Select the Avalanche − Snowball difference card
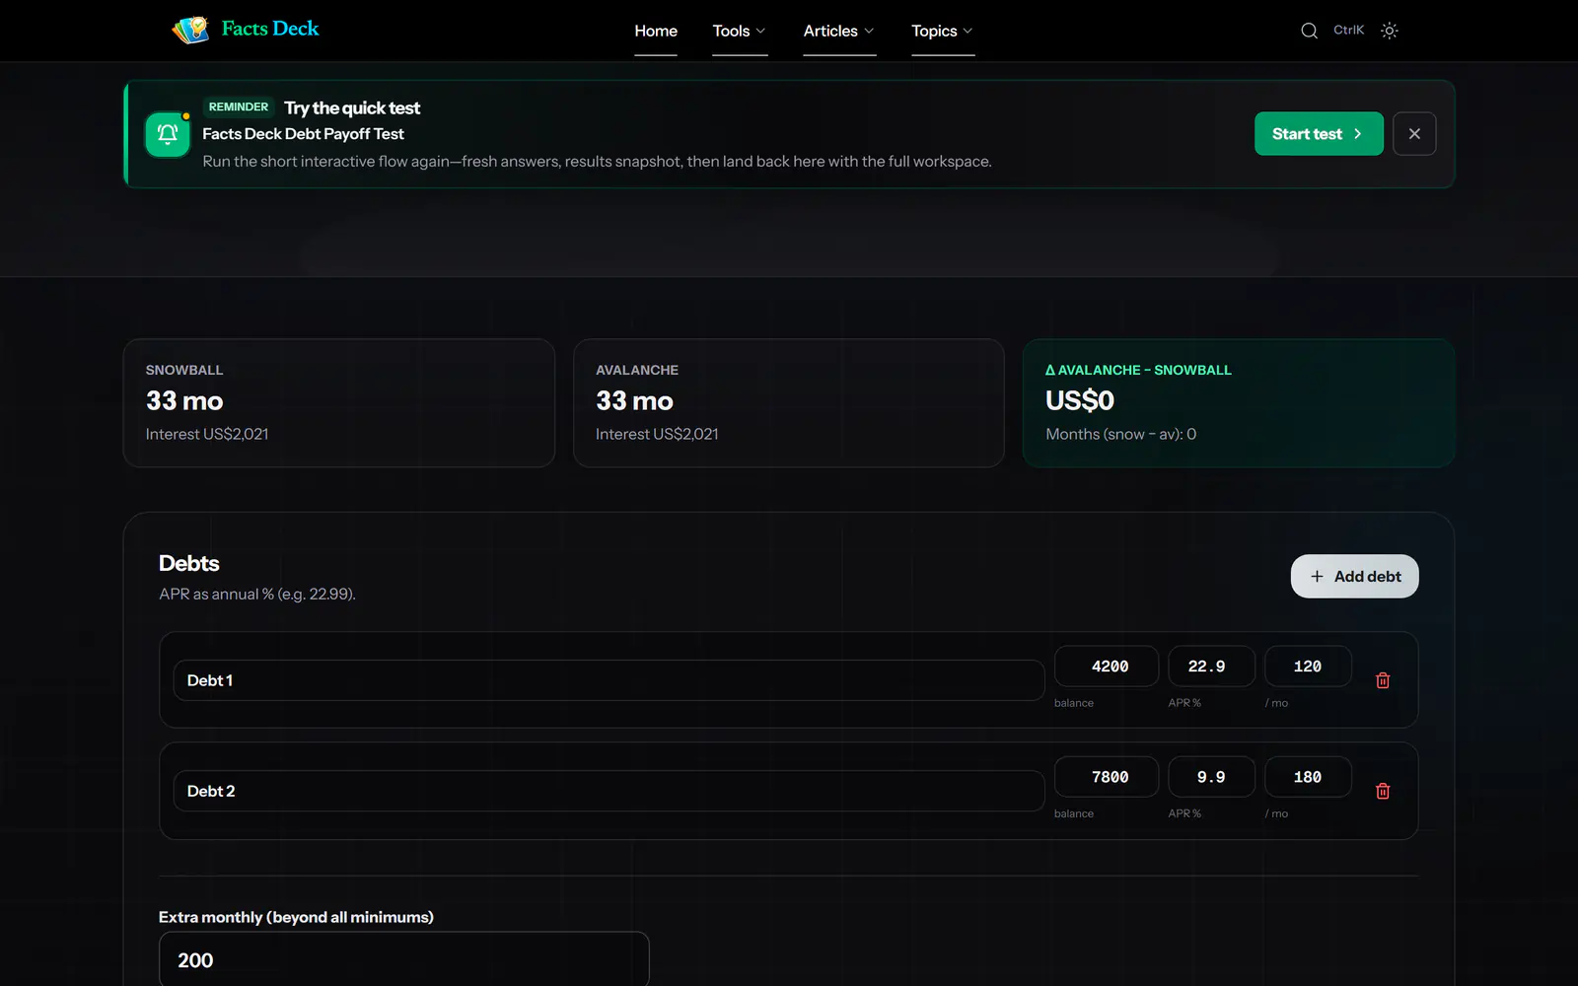The height and width of the screenshot is (986, 1578). click(1239, 403)
